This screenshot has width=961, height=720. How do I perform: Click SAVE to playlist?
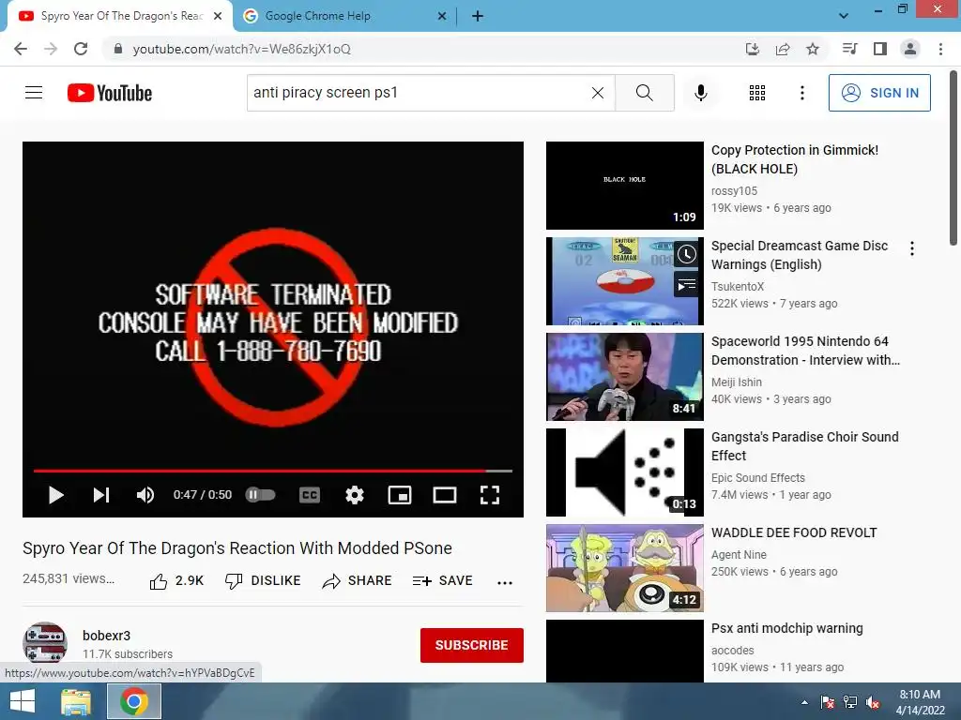coord(443,581)
